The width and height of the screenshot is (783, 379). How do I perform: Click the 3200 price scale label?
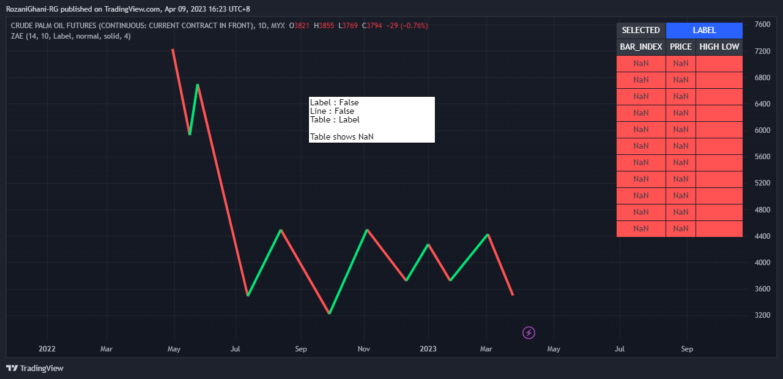click(762, 315)
